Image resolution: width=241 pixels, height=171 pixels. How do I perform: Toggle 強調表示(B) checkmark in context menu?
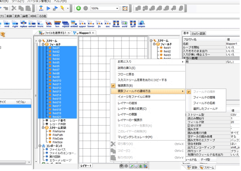(113, 86)
